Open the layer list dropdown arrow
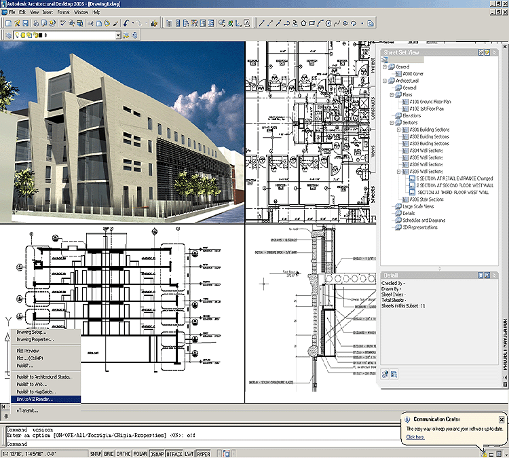509x458 pixels. tap(118, 35)
